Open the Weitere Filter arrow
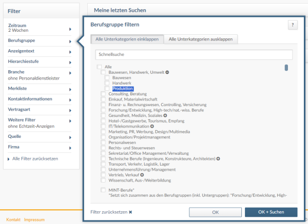The image size is (308, 224). point(70,121)
